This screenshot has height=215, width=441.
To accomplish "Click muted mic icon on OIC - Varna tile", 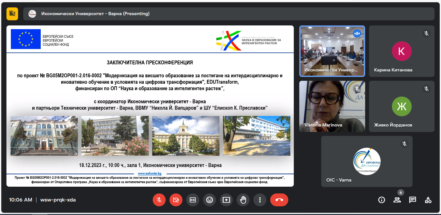I will (404, 144).
